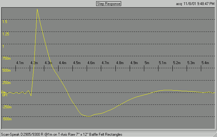This screenshot has width=217, height=137.
Task: Click the 1.25 amplitude axis label
Action: click(x=6, y=34)
